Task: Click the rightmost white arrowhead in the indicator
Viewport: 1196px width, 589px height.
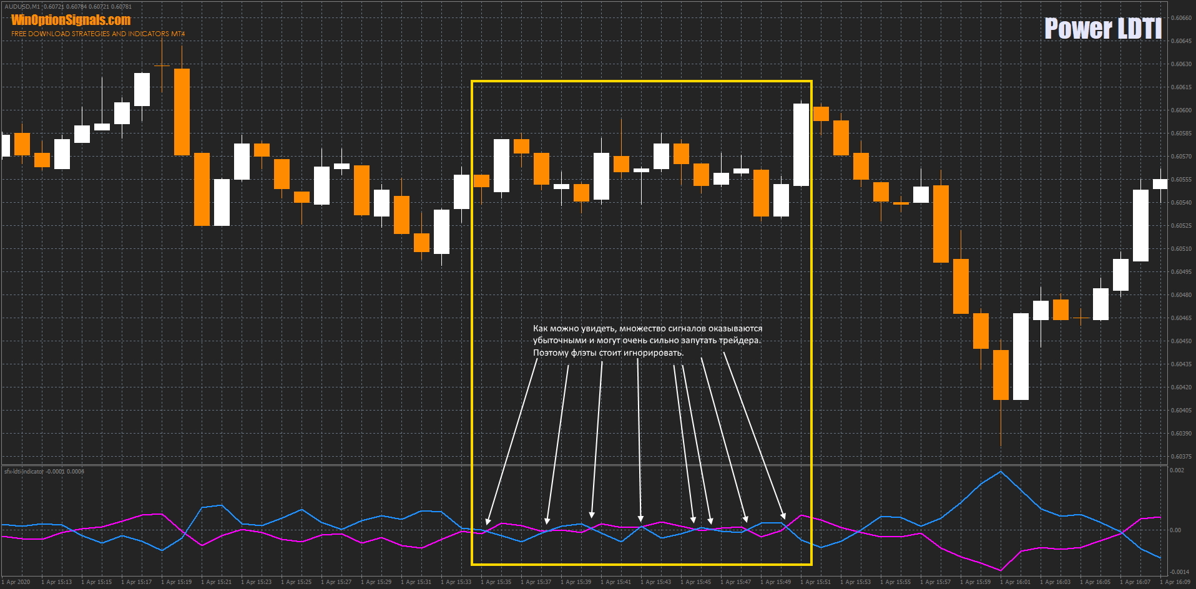Action: point(783,516)
